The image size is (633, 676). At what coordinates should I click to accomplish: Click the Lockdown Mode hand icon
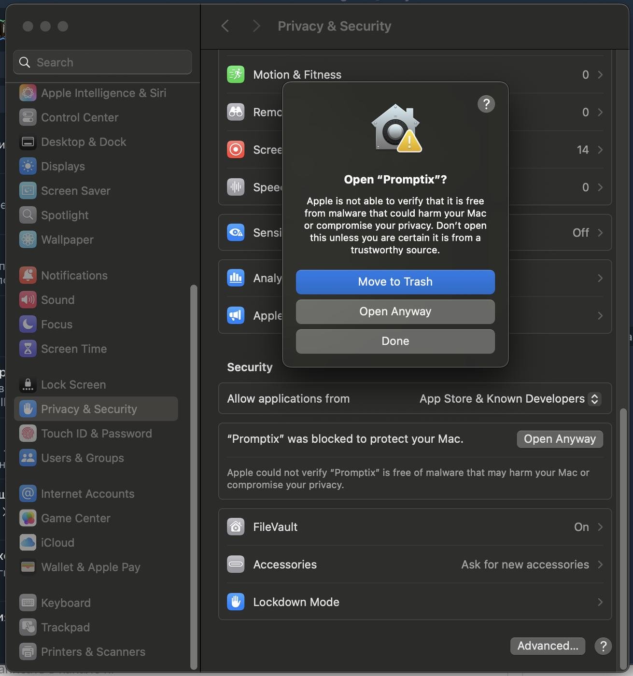pyautogui.click(x=236, y=602)
